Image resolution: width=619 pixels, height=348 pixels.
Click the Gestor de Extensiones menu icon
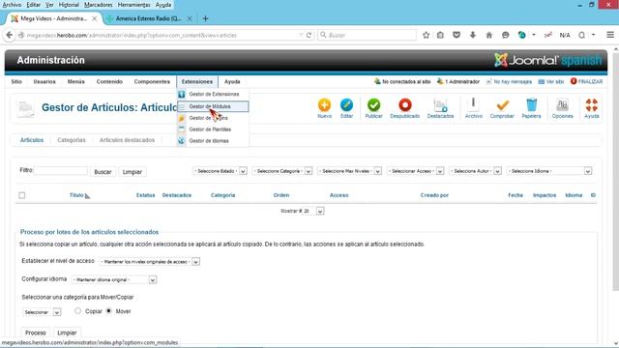(181, 95)
